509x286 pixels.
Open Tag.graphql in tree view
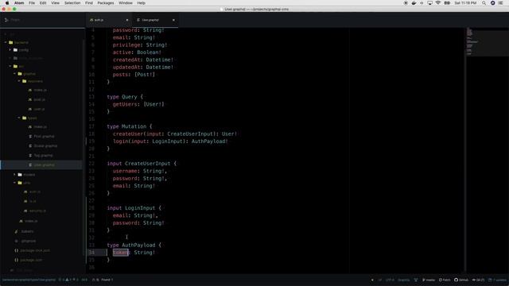43,156
